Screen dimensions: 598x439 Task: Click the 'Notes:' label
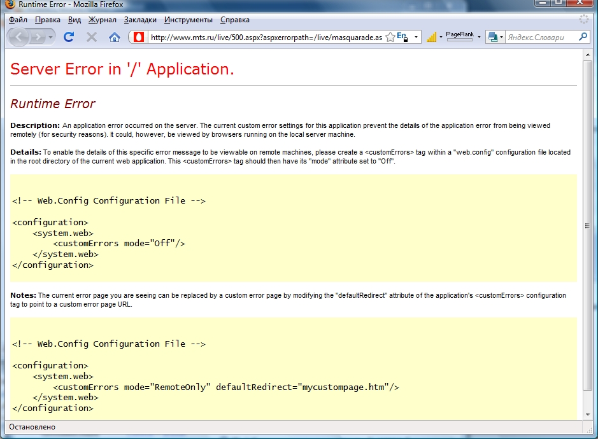(x=24, y=295)
